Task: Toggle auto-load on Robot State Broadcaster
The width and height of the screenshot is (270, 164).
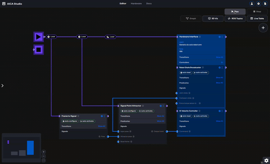Action: [185, 72]
